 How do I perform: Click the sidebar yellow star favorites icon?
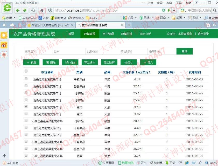4,35
